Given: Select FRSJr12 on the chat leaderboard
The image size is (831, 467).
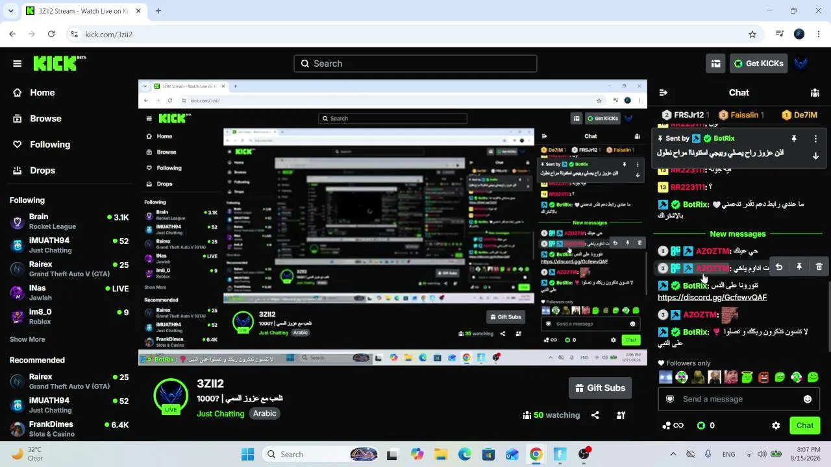Looking at the screenshot, I should point(686,115).
